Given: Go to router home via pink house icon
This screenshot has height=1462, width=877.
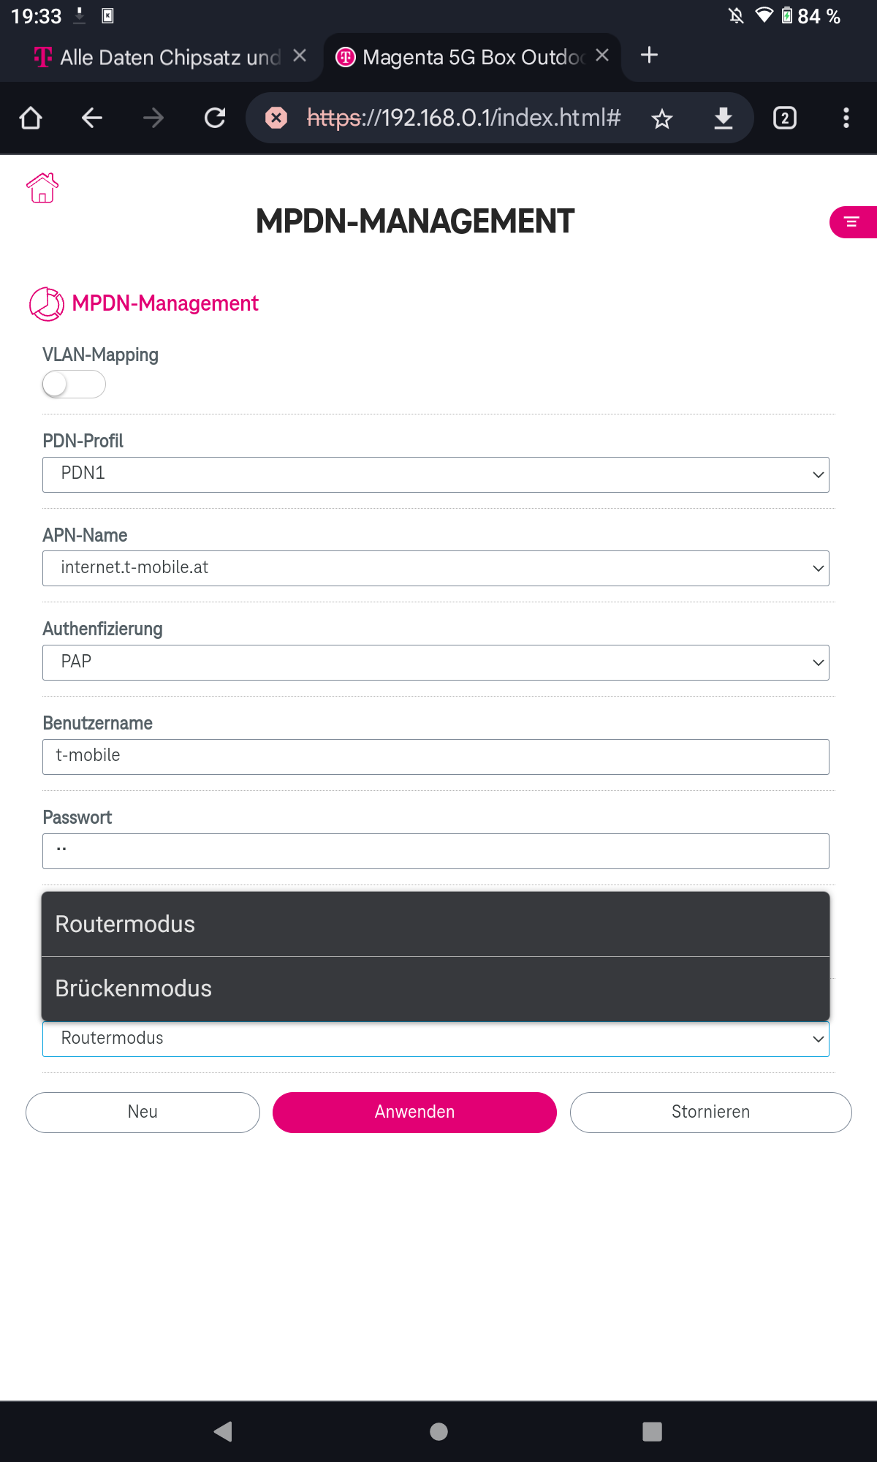Looking at the screenshot, I should coord(42,188).
